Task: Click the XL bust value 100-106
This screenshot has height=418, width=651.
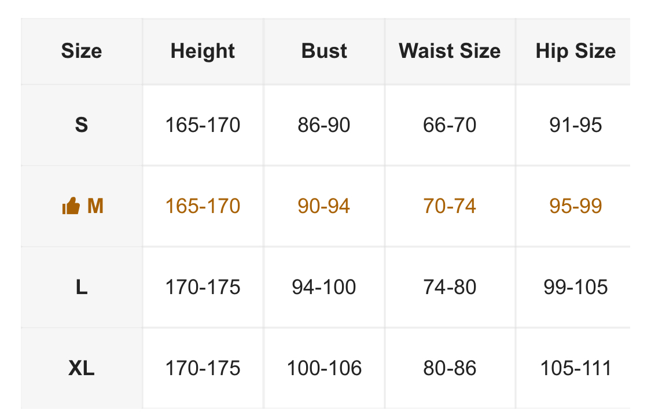Action: (324, 368)
